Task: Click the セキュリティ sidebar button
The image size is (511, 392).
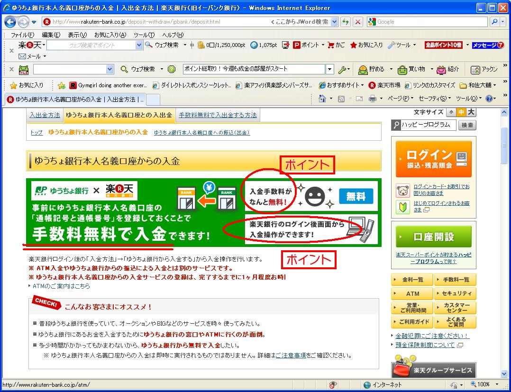Action: [455, 293]
